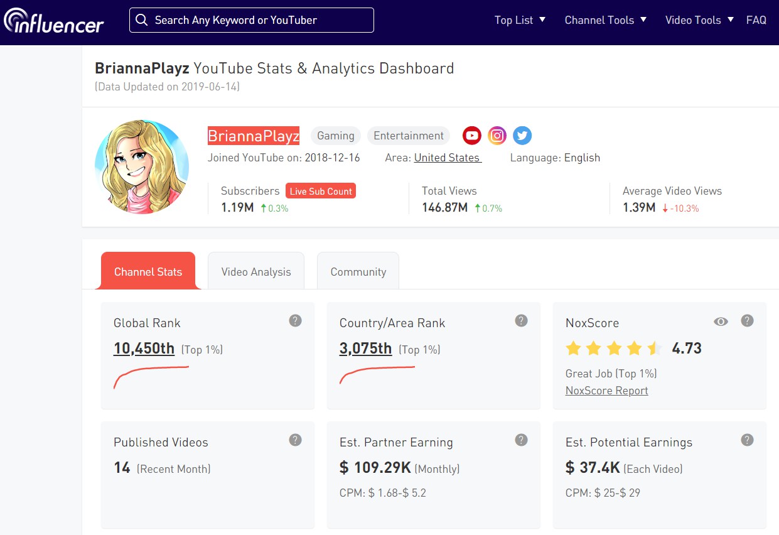
Task: Open BriannaPlayz Instagram icon
Action: pos(497,136)
